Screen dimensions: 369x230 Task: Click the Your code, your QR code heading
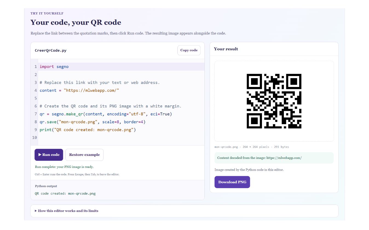coord(76,22)
